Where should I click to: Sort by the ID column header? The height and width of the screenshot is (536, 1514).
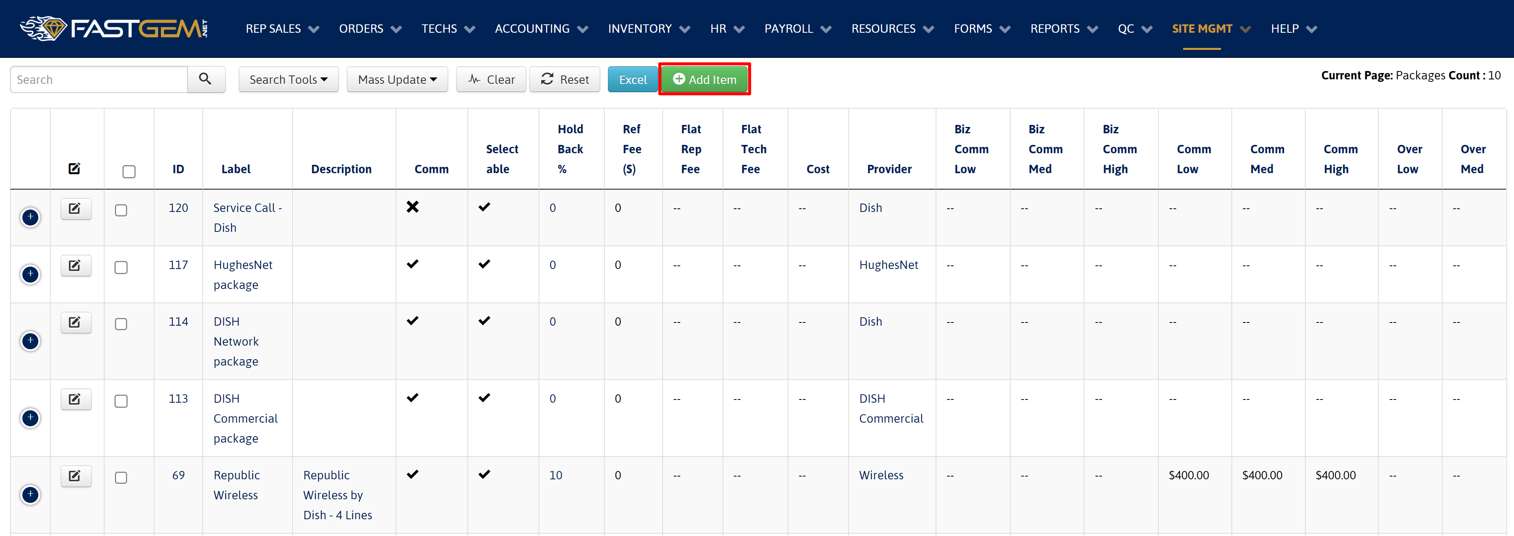178,169
